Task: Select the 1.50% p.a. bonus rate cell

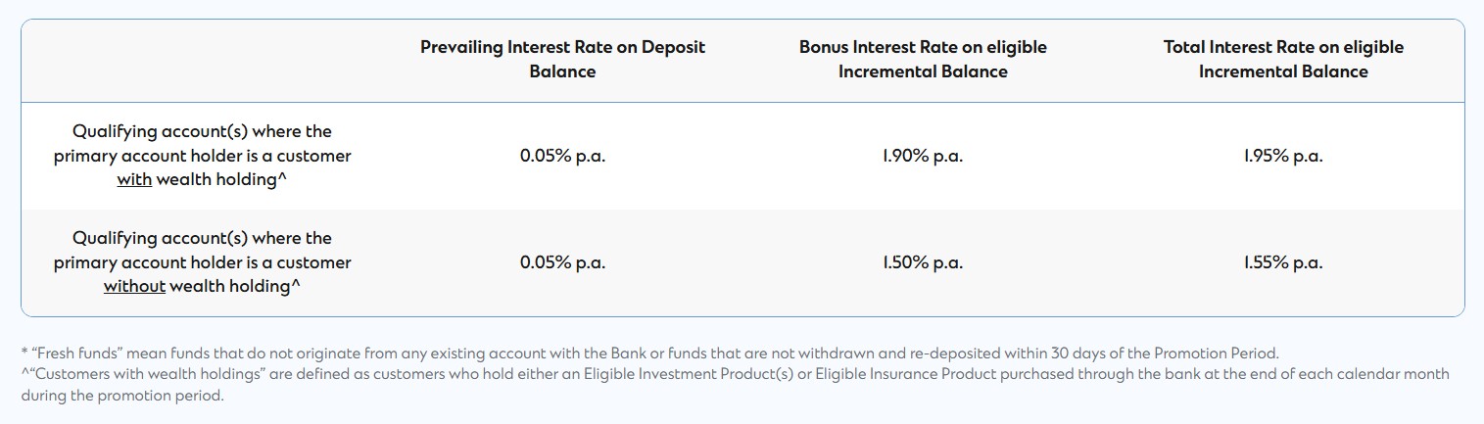Action: (x=923, y=262)
